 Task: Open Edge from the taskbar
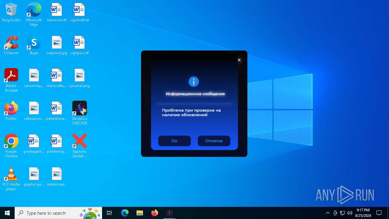(125, 213)
